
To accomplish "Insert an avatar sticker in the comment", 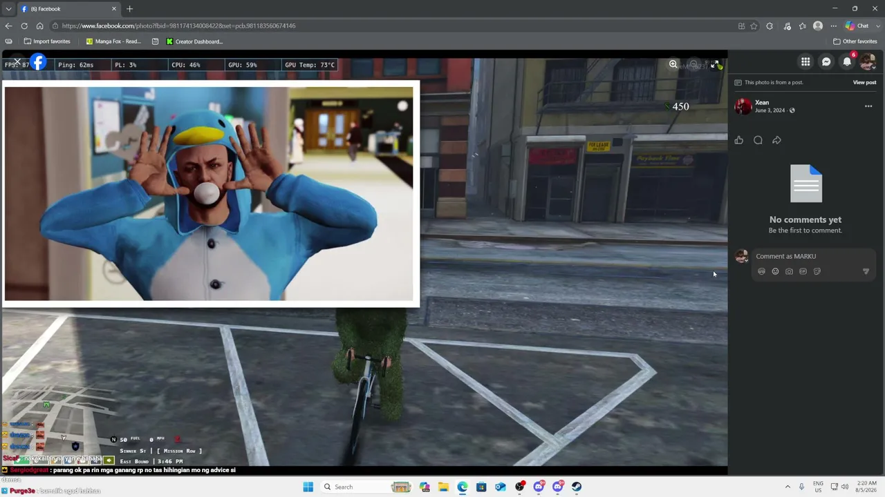I will [761, 271].
